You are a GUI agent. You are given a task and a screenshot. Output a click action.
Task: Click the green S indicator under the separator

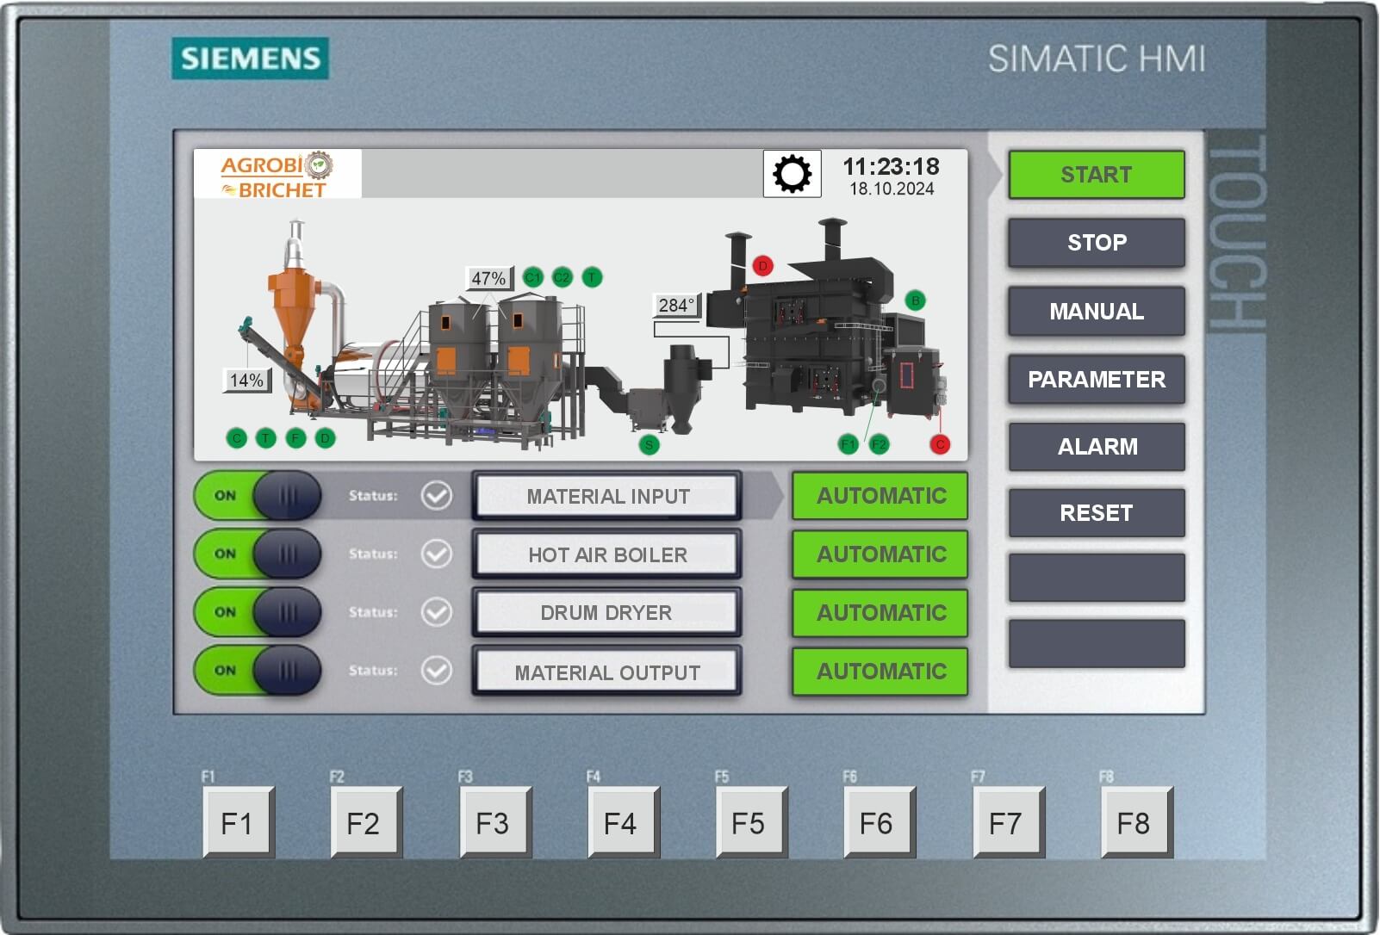[649, 444]
